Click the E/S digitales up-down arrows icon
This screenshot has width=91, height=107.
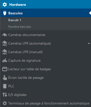(5, 95)
